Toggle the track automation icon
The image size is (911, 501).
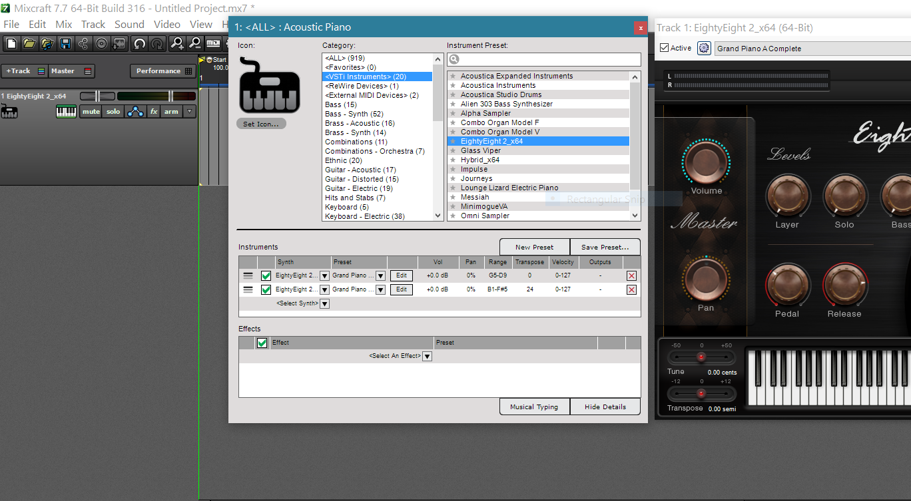pos(135,112)
